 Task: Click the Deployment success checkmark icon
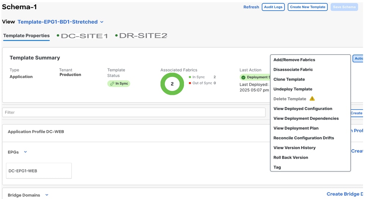244,77
